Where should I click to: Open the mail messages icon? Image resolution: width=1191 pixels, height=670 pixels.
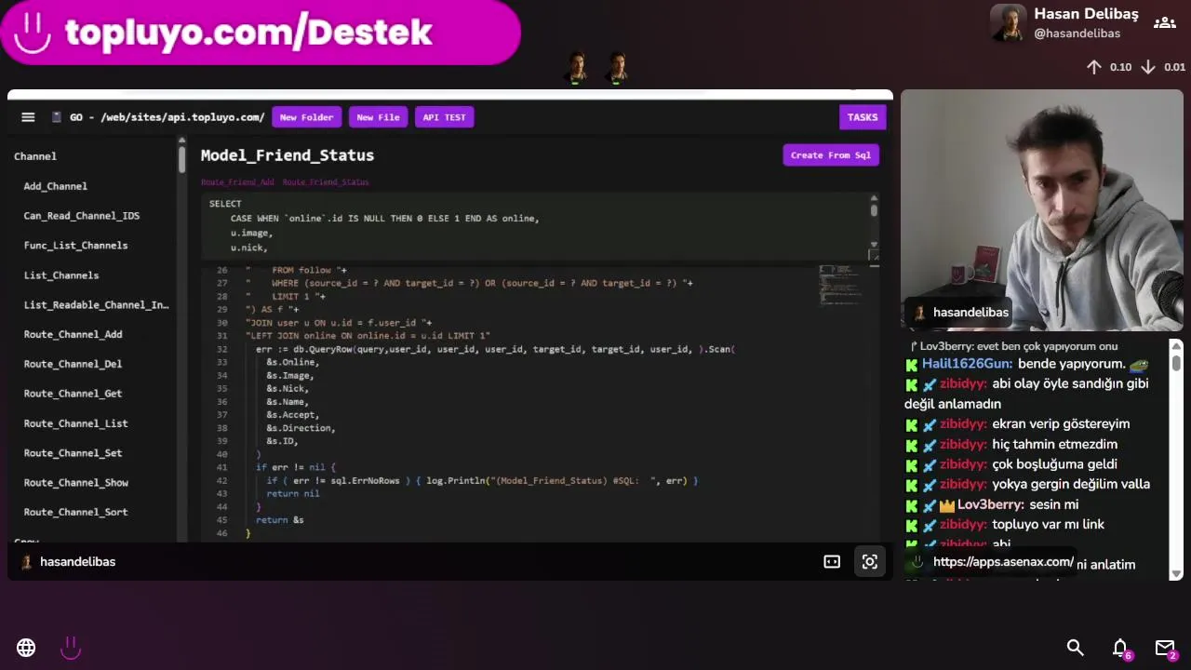(x=1165, y=648)
